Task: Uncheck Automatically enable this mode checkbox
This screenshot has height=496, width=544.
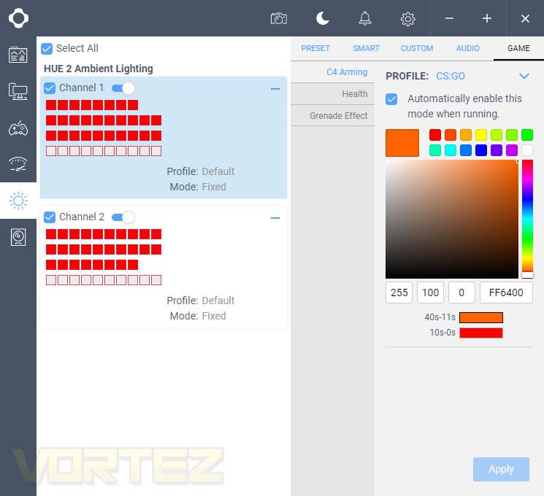Action: [x=391, y=99]
